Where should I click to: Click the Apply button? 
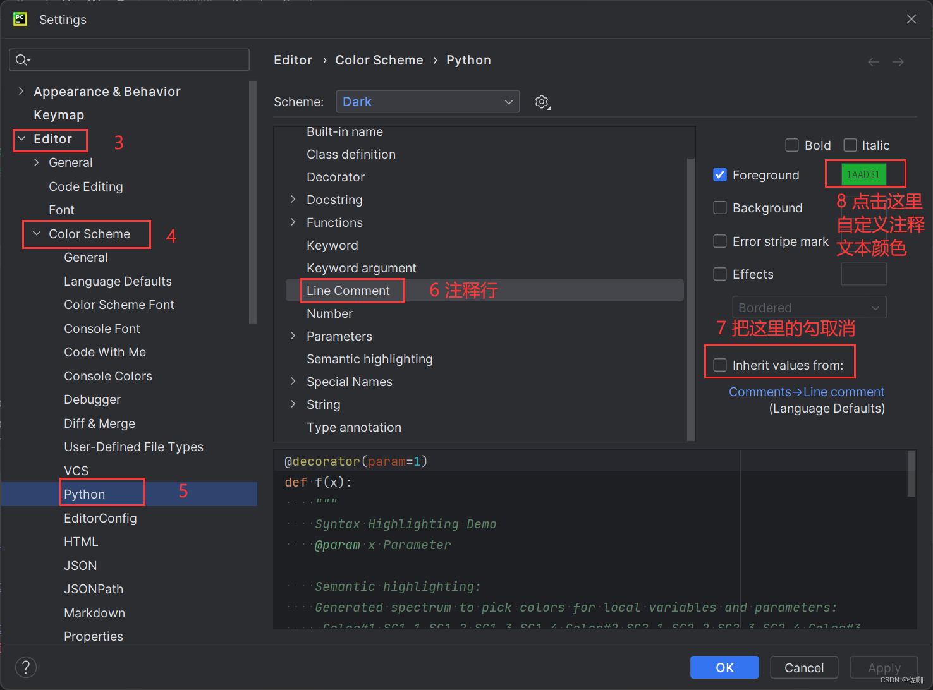pyautogui.click(x=884, y=667)
